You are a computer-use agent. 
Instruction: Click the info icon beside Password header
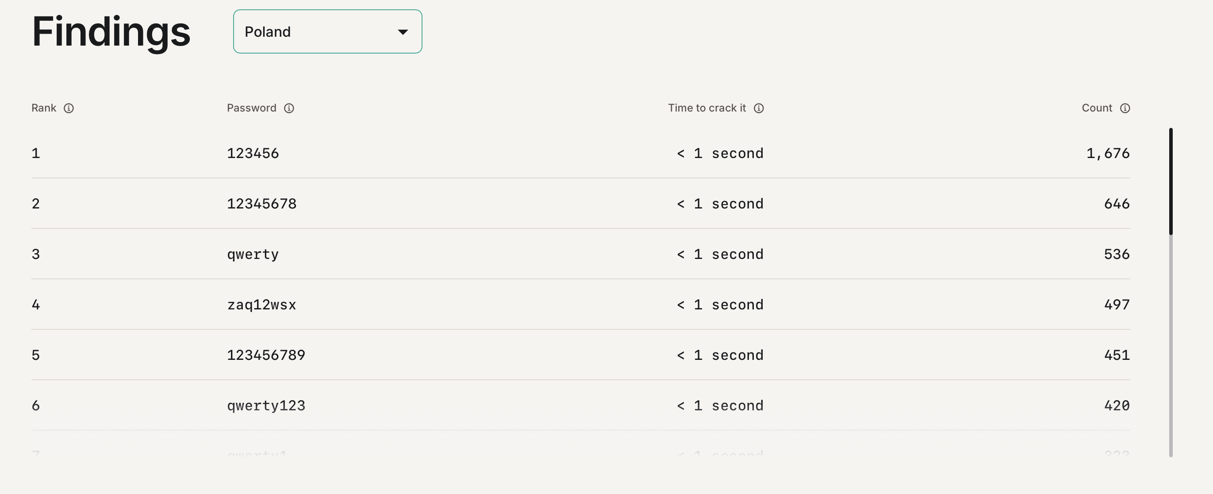click(x=289, y=108)
